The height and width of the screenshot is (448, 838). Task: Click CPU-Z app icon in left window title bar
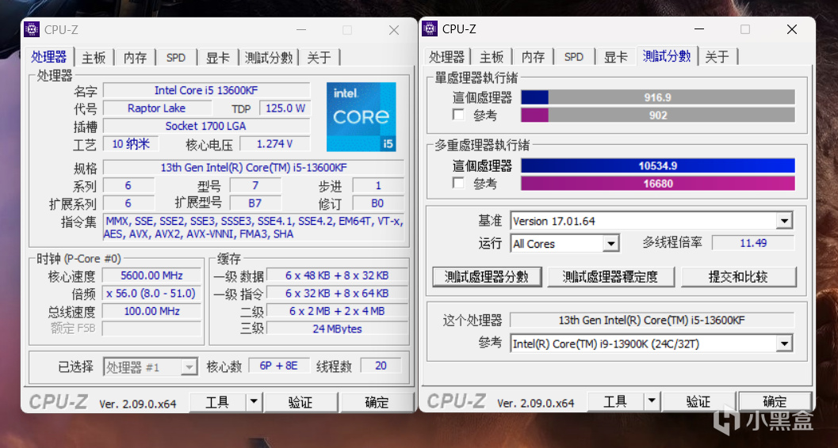[x=32, y=30]
